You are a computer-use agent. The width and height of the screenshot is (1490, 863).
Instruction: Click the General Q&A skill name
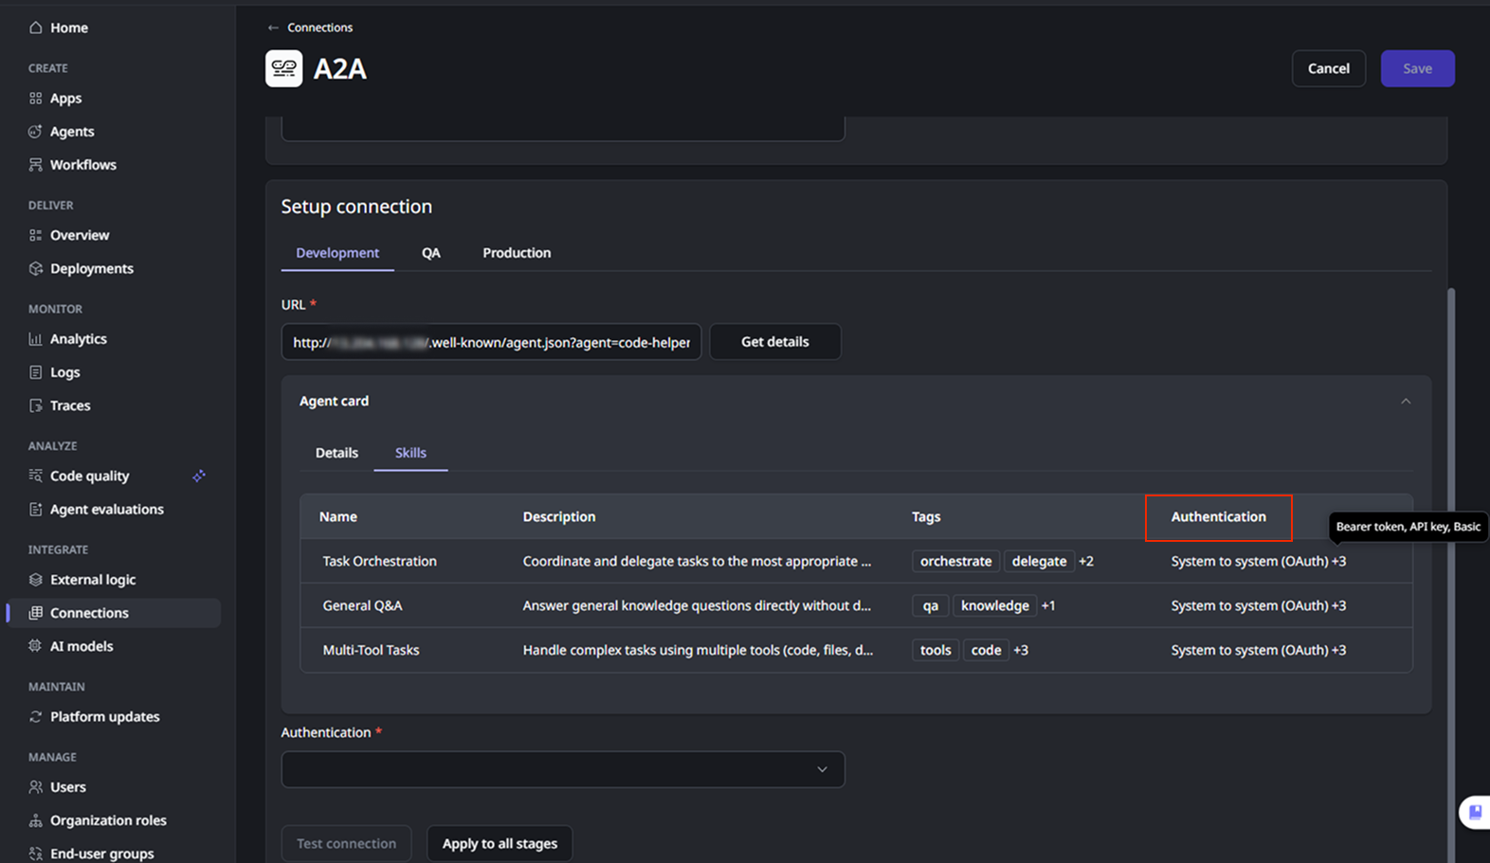click(362, 605)
